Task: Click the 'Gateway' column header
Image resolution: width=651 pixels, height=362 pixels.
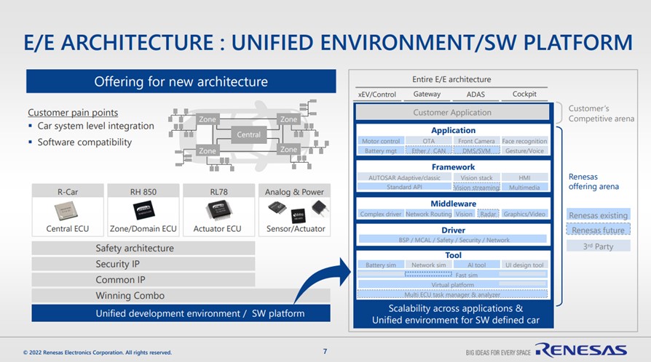Action: (x=427, y=94)
